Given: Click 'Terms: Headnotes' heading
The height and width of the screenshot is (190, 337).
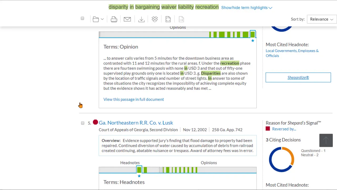Looking at the screenshot, I should tap(124, 182).
